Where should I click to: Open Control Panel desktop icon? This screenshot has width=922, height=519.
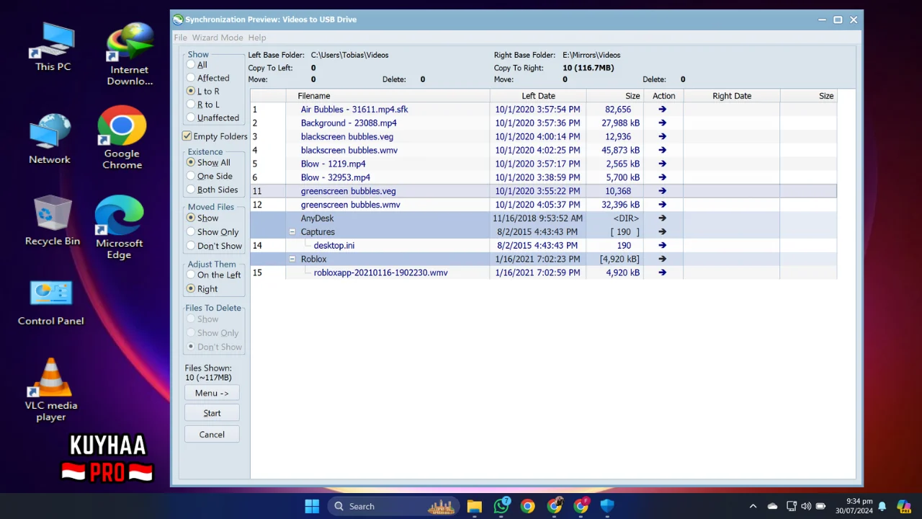coord(50,303)
